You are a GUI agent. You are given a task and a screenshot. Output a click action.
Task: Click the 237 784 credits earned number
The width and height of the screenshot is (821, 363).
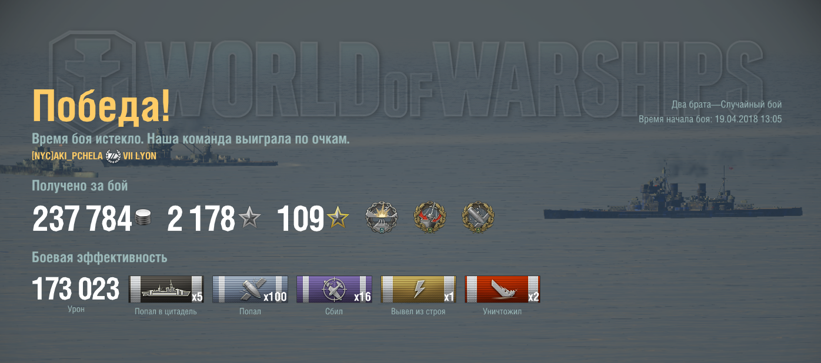tap(82, 219)
